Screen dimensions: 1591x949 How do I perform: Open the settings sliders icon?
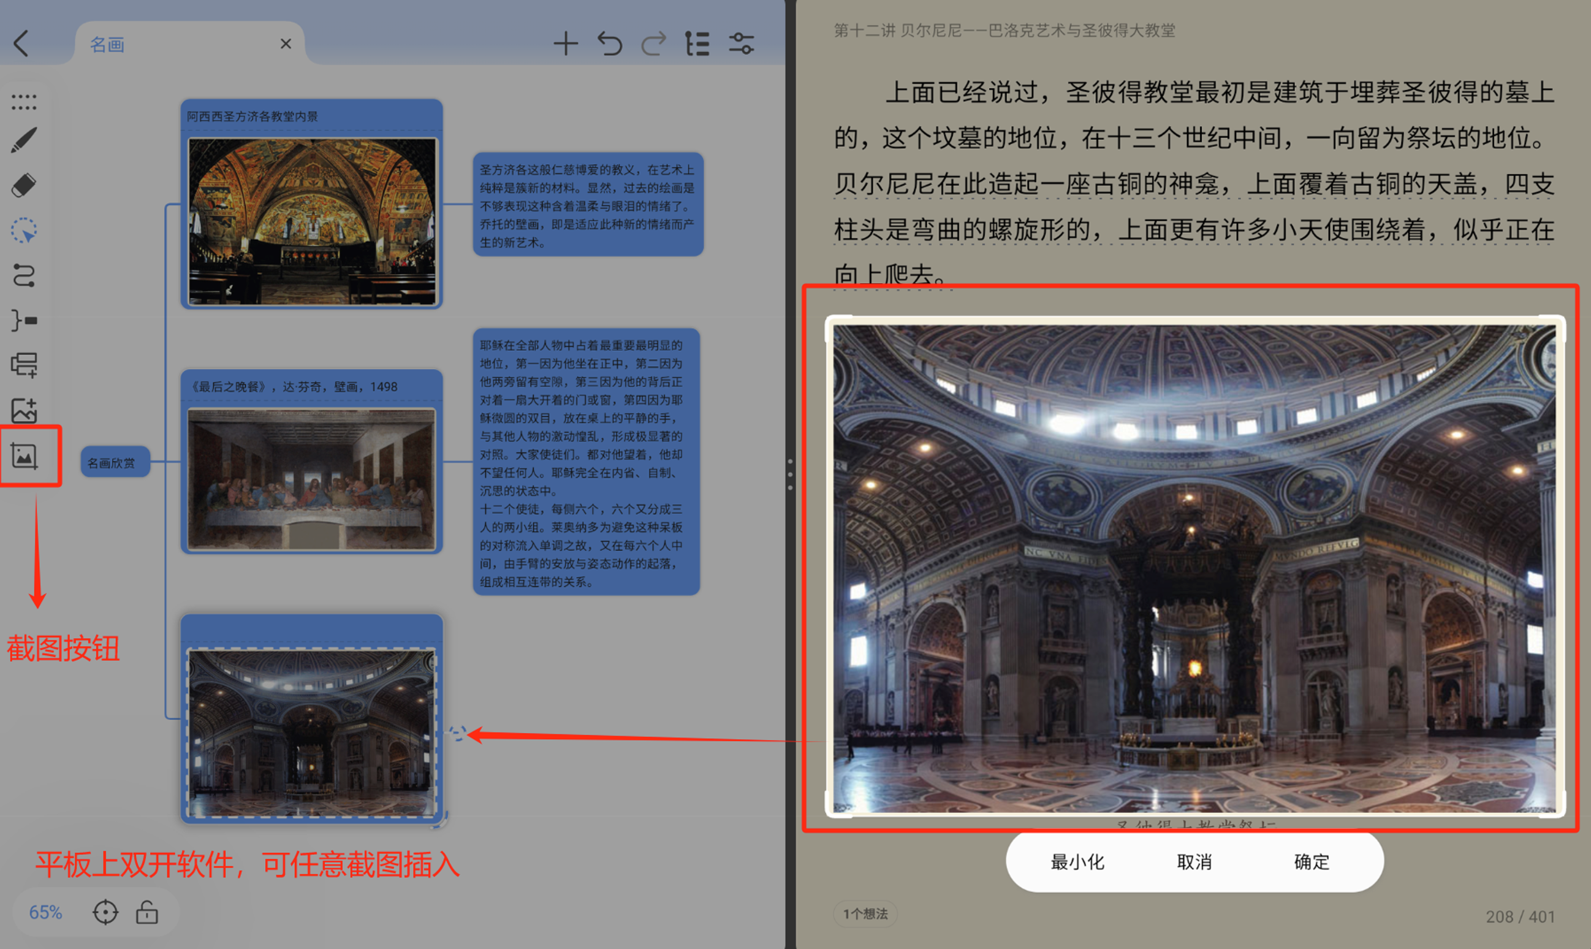[x=742, y=44]
